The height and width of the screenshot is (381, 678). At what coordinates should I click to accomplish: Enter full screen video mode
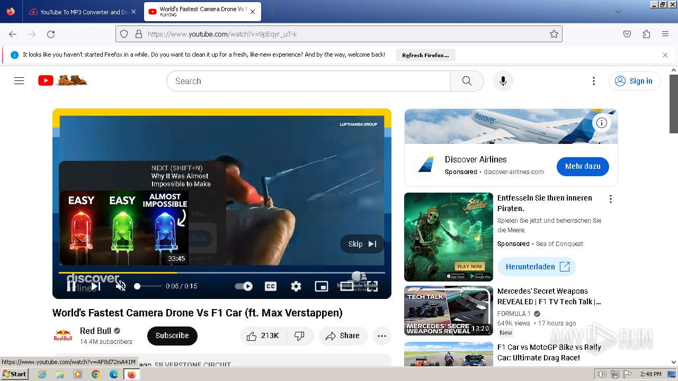(x=372, y=286)
